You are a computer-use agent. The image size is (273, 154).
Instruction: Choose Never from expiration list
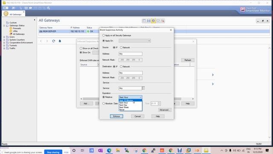tap(131, 110)
